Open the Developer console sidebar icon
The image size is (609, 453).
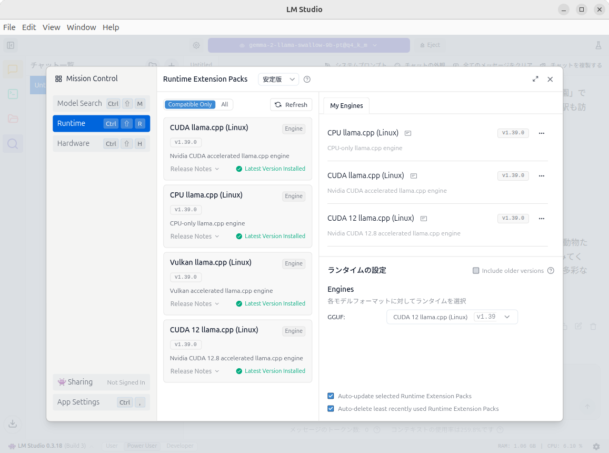[12, 94]
